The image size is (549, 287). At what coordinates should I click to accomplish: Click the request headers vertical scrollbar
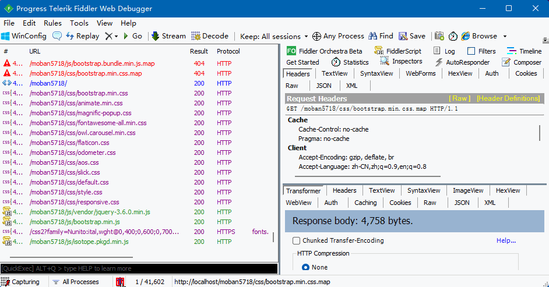[540, 133]
